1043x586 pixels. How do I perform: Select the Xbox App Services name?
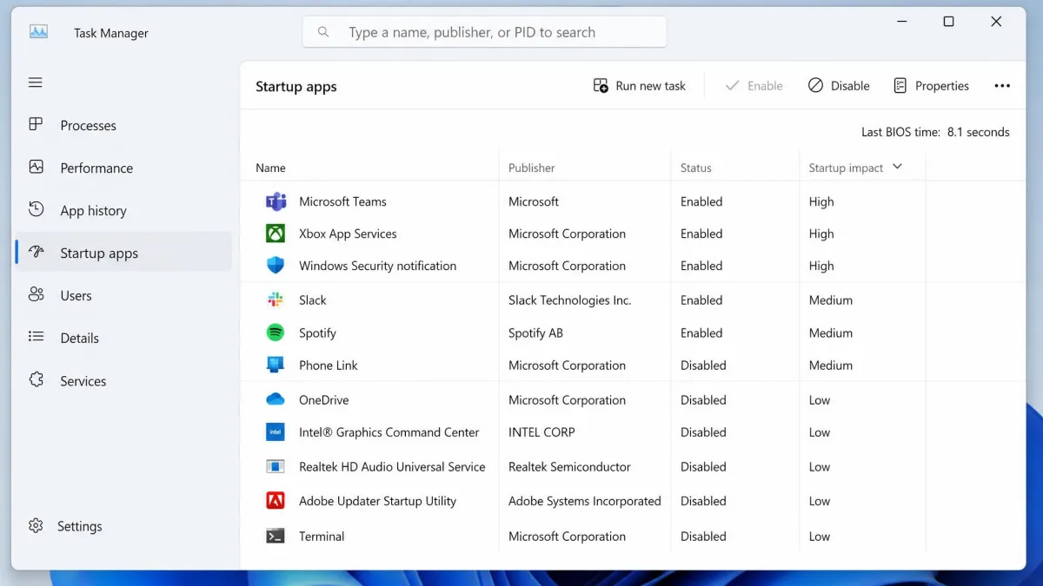(x=348, y=234)
